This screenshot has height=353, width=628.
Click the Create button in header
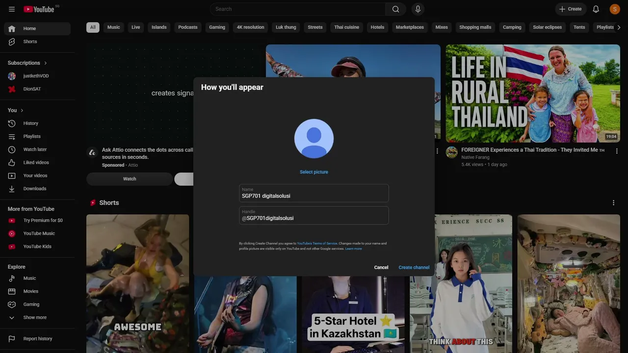(x=571, y=9)
